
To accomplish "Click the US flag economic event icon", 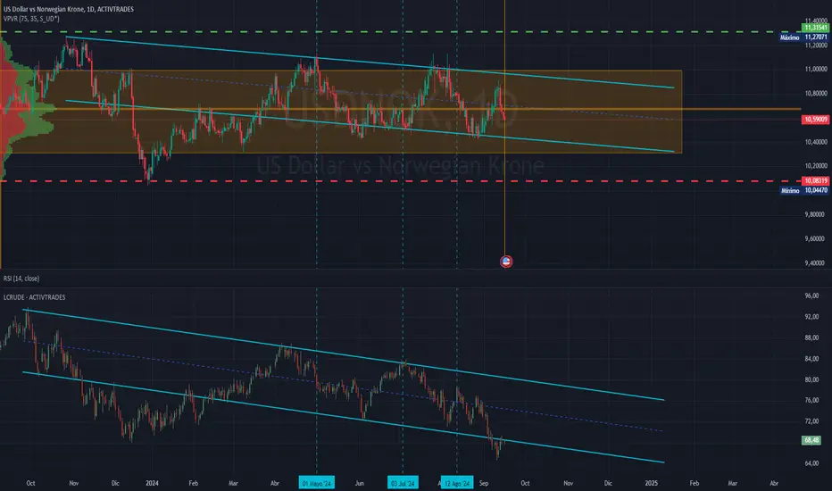I will [x=506, y=262].
